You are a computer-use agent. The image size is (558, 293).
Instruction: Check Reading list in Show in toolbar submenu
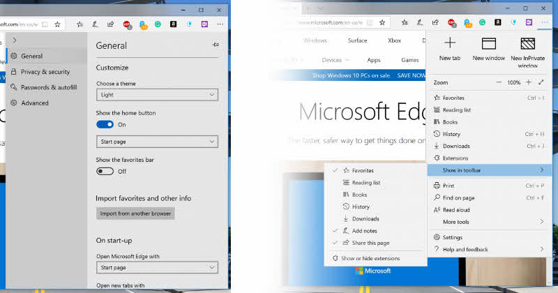[375, 183]
